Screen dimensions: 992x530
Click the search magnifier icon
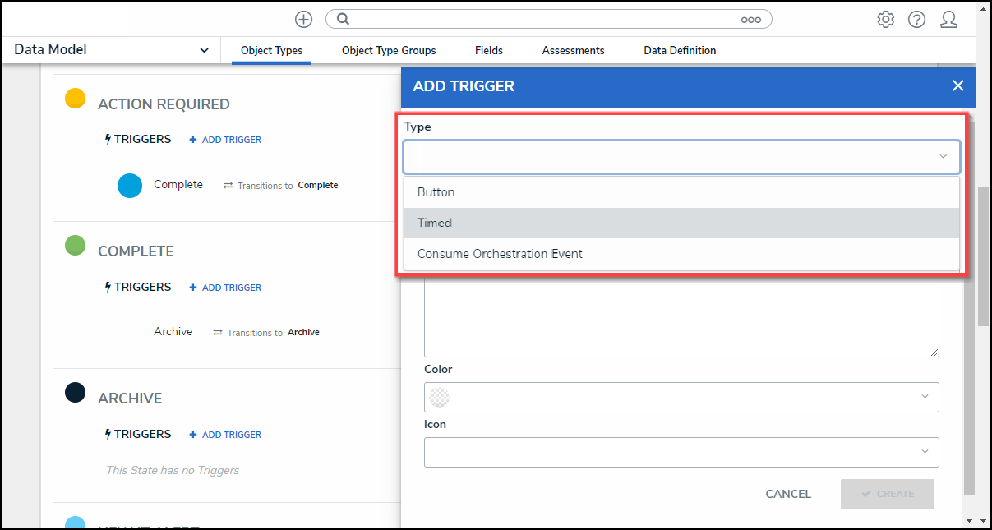click(344, 20)
